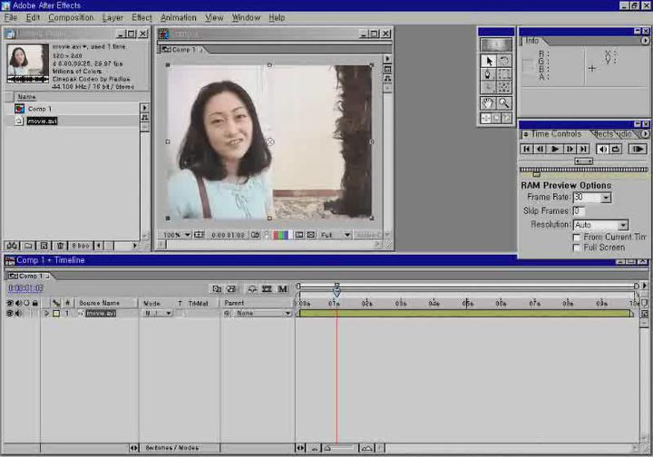
Task: Open the Animation menu
Action: pyautogui.click(x=179, y=17)
